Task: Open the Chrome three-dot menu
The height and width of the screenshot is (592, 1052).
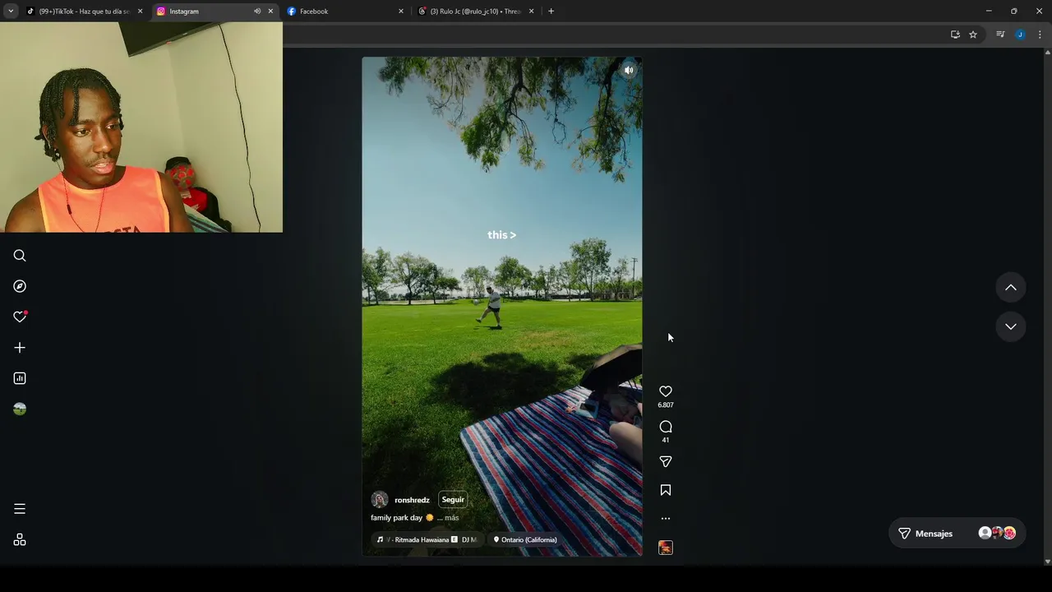Action: pyautogui.click(x=1040, y=35)
